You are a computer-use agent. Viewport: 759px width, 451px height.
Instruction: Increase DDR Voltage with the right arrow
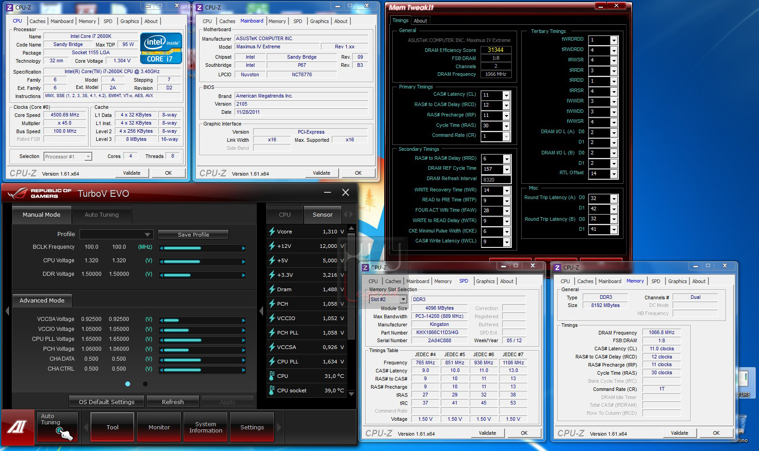pos(244,275)
